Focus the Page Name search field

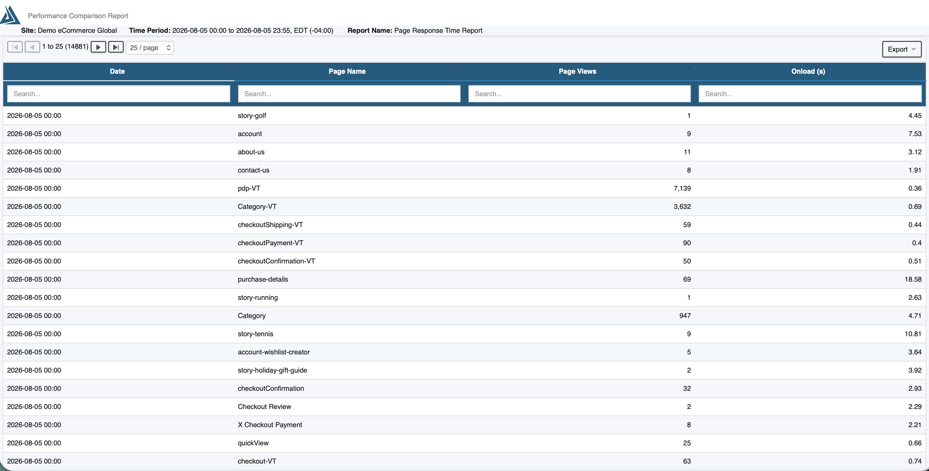tap(349, 94)
